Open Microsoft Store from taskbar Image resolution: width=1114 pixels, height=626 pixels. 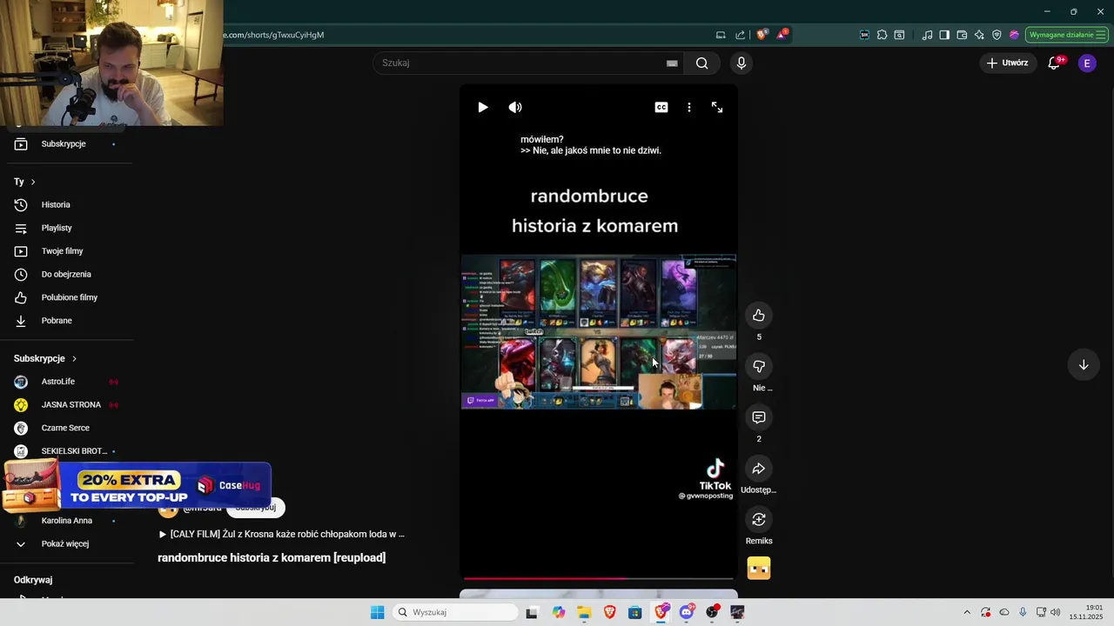(x=635, y=612)
